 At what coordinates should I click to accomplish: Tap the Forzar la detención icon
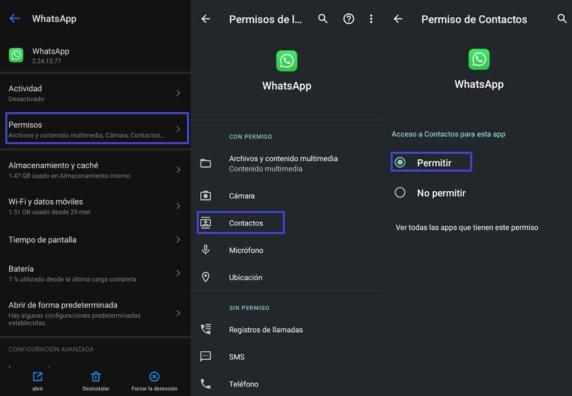pyautogui.click(x=154, y=376)
